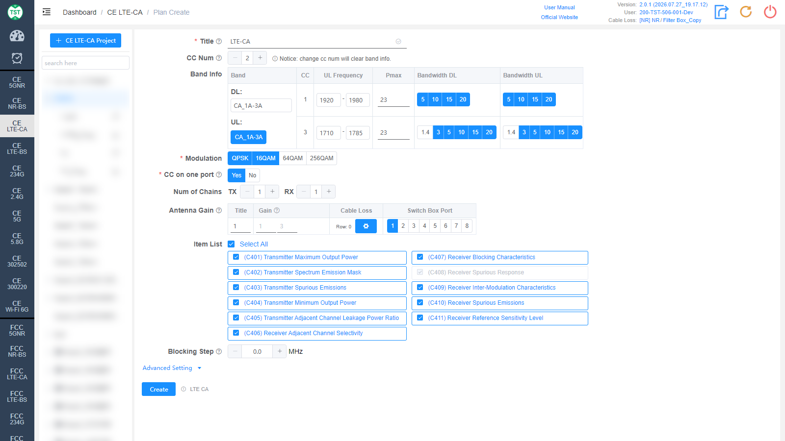Open the CE LTE-BS sidebar menu item
Screen dimensions: 785x441
17,148
